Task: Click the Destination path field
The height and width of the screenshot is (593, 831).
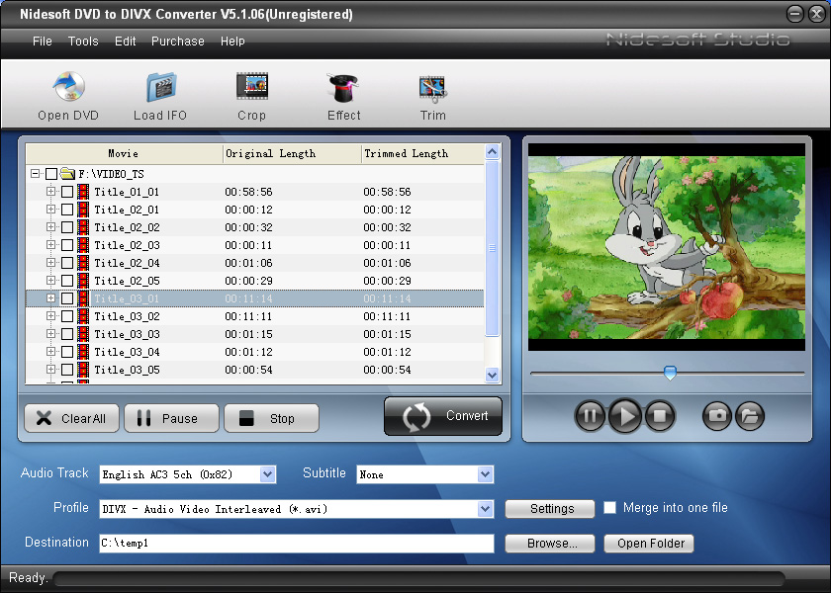Action: coord(297,544)
